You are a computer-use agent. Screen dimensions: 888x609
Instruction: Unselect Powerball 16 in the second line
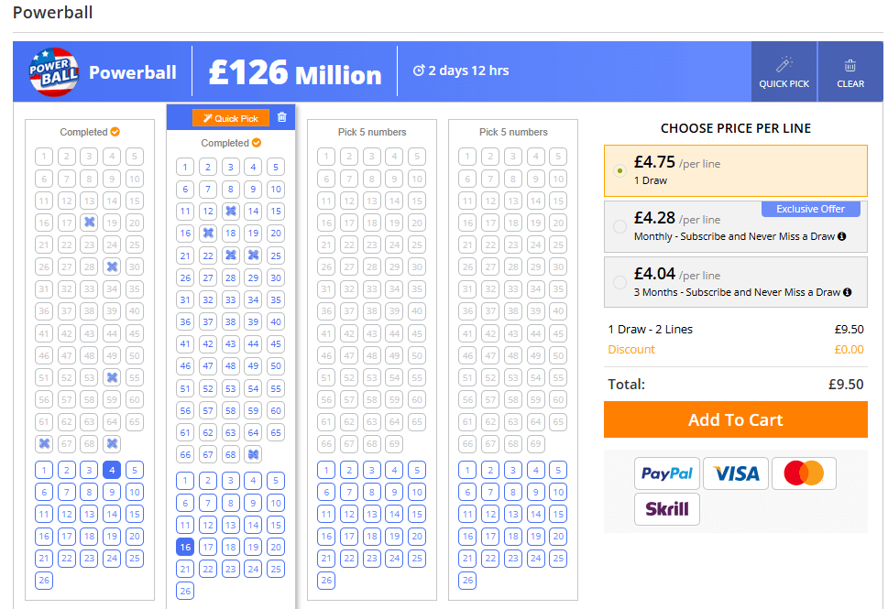pos(185,548)
